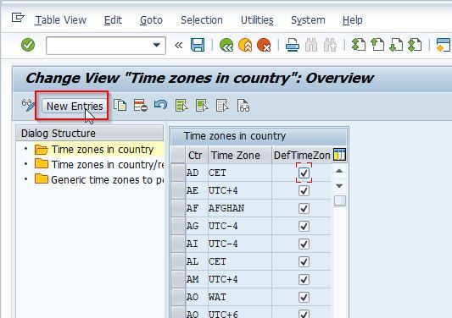Toggle DefTimeZon checkbox for AF AFGHAN

[304, 208]
